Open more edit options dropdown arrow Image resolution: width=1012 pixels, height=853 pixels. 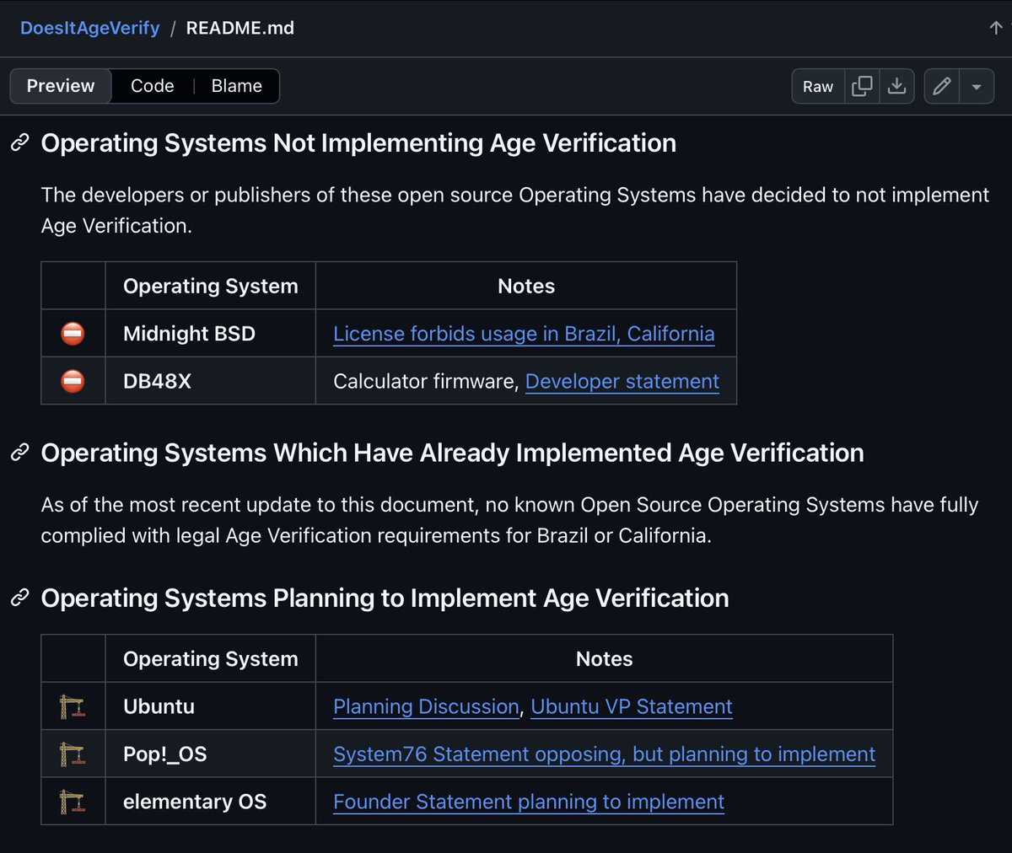977,86
